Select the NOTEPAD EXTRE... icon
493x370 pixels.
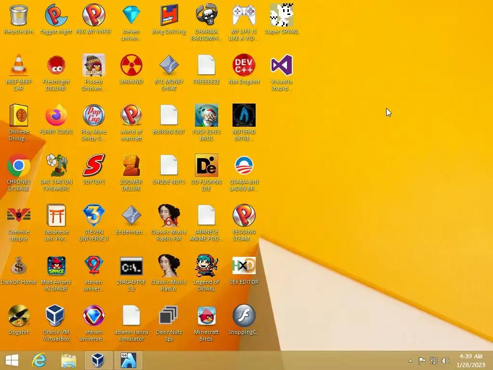coord(244,115)
